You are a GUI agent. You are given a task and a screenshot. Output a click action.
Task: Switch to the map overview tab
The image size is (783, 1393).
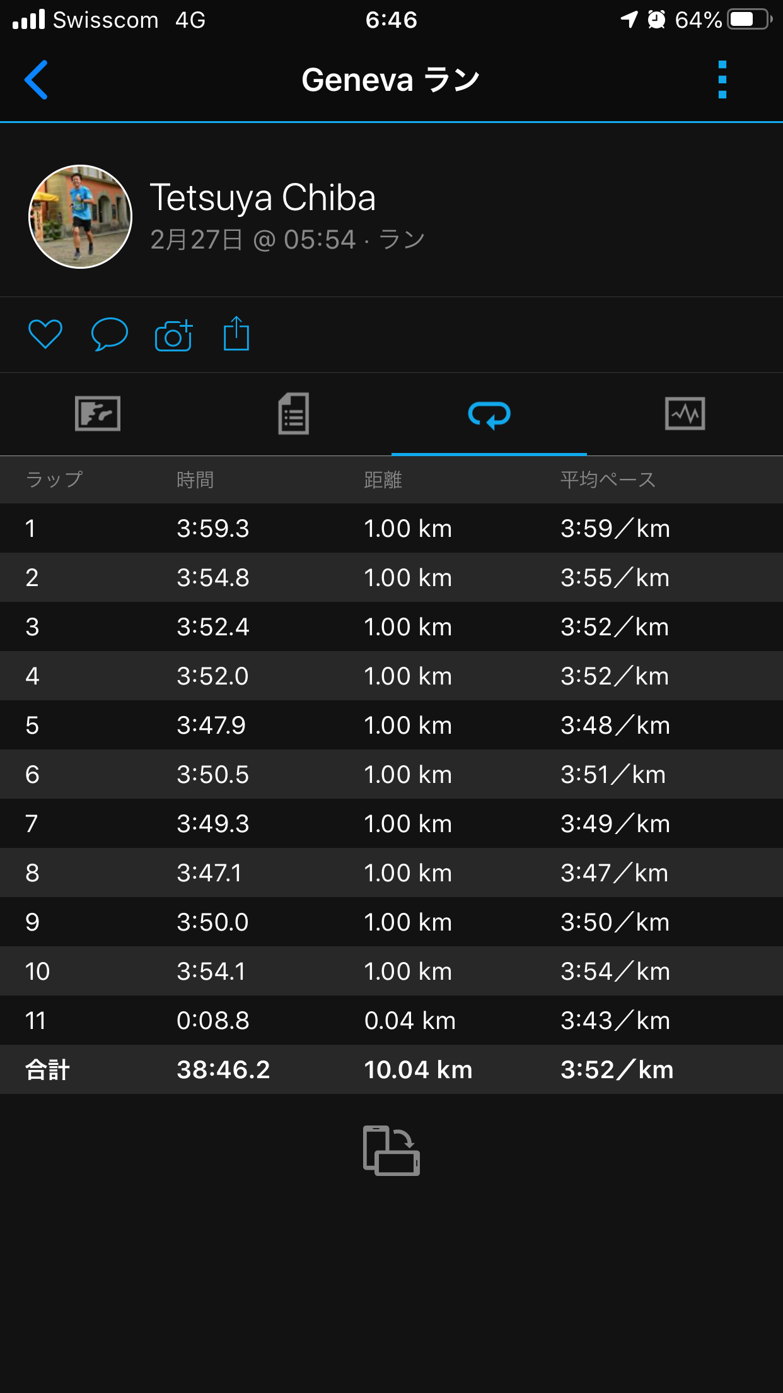pyautogui.click(x=98, y=414)
